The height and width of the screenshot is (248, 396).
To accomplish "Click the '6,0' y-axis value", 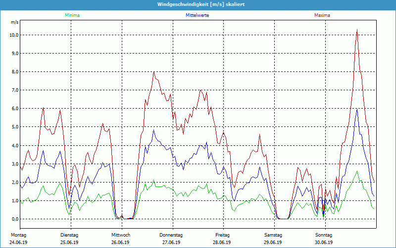I will [x=15, y=109].
